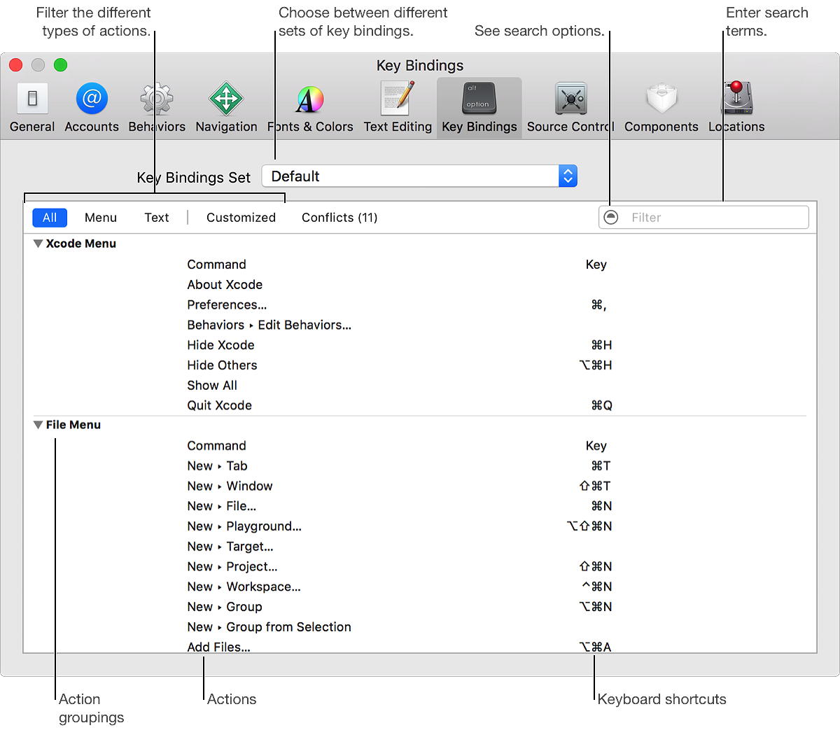Open the Components preferences pane
This screenshot has height=730, width=840.
[x=661, y=107]
